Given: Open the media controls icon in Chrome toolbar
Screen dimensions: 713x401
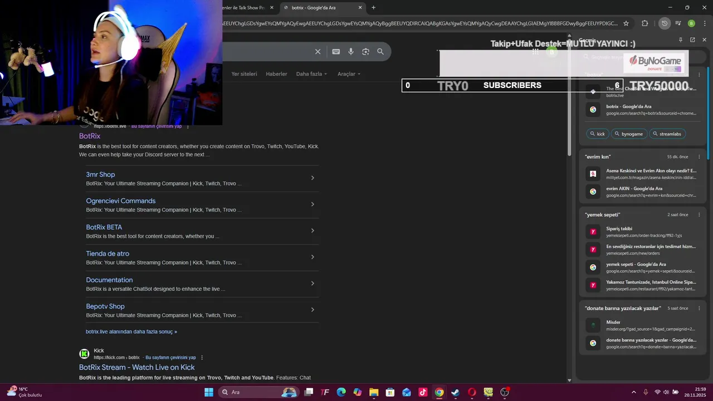Looking at the screenshot, I should click(678, 23).
